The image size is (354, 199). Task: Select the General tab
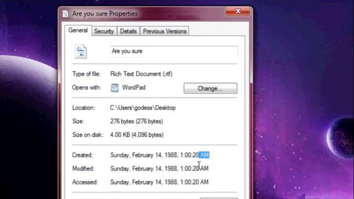78,30
